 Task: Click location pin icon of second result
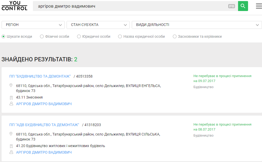[x=11, y=134]
